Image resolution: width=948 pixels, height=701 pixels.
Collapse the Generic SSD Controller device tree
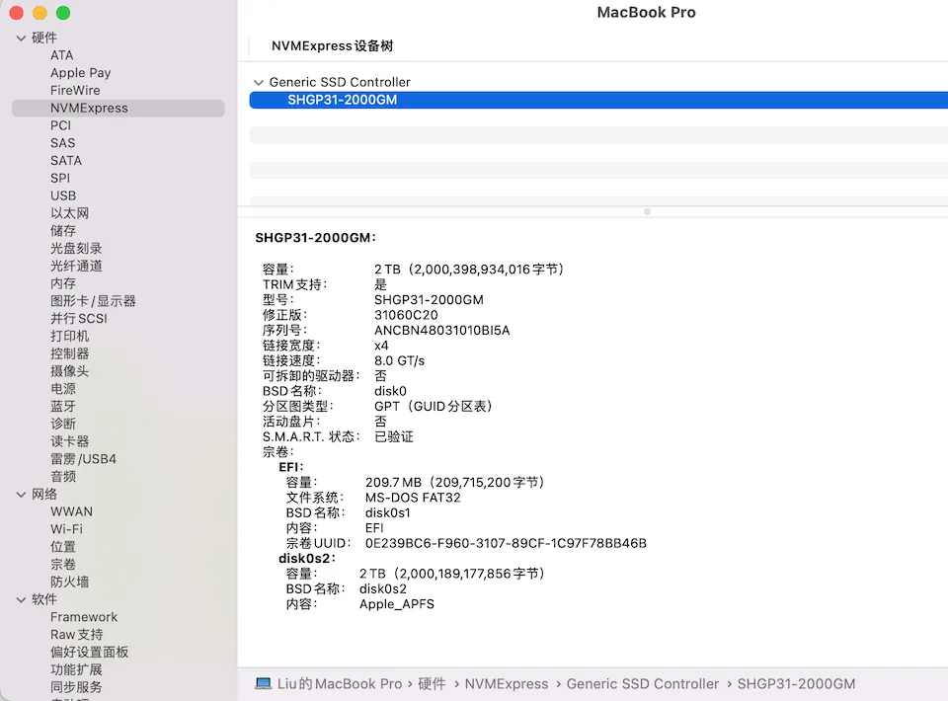coord(258,82)
